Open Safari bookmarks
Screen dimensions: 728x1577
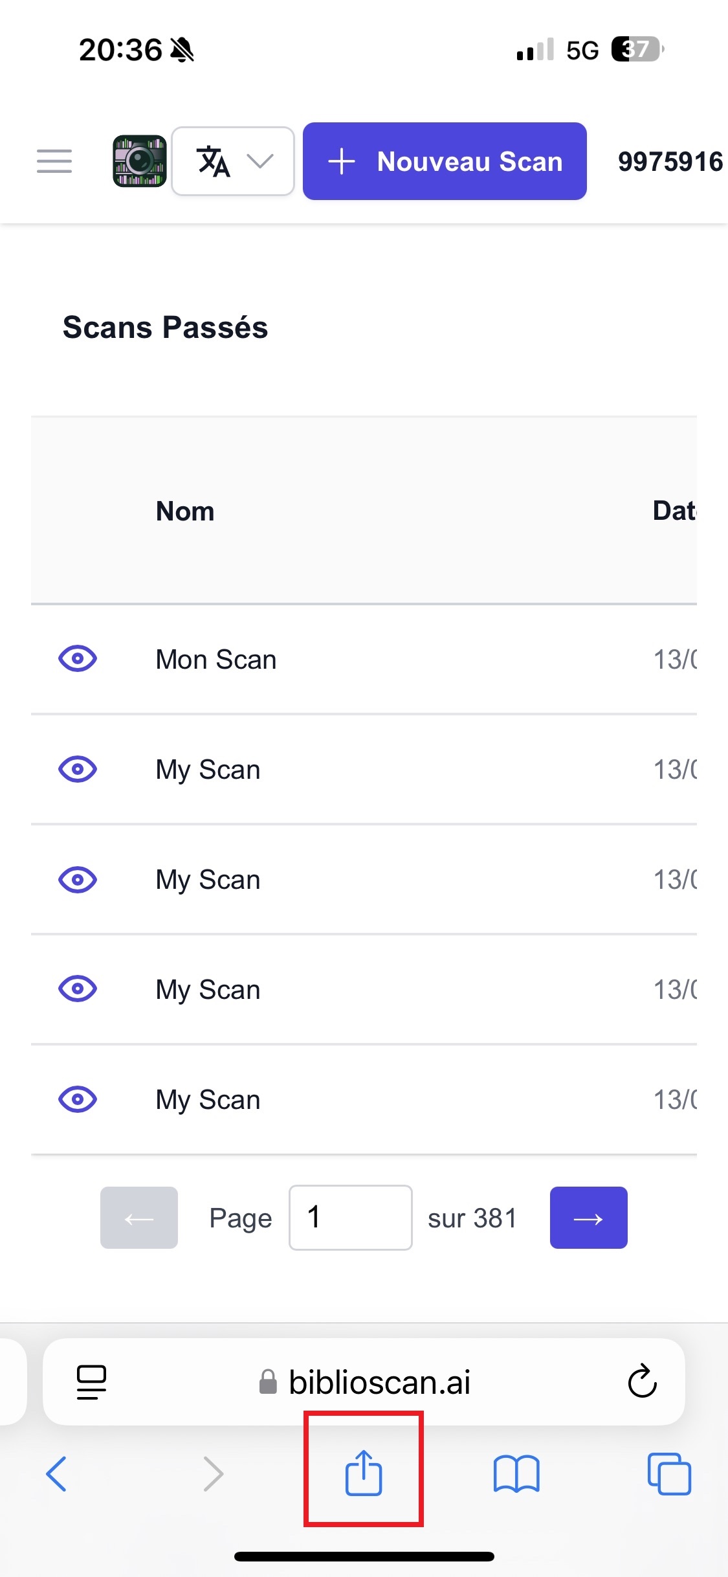[x=516, y=1474]
